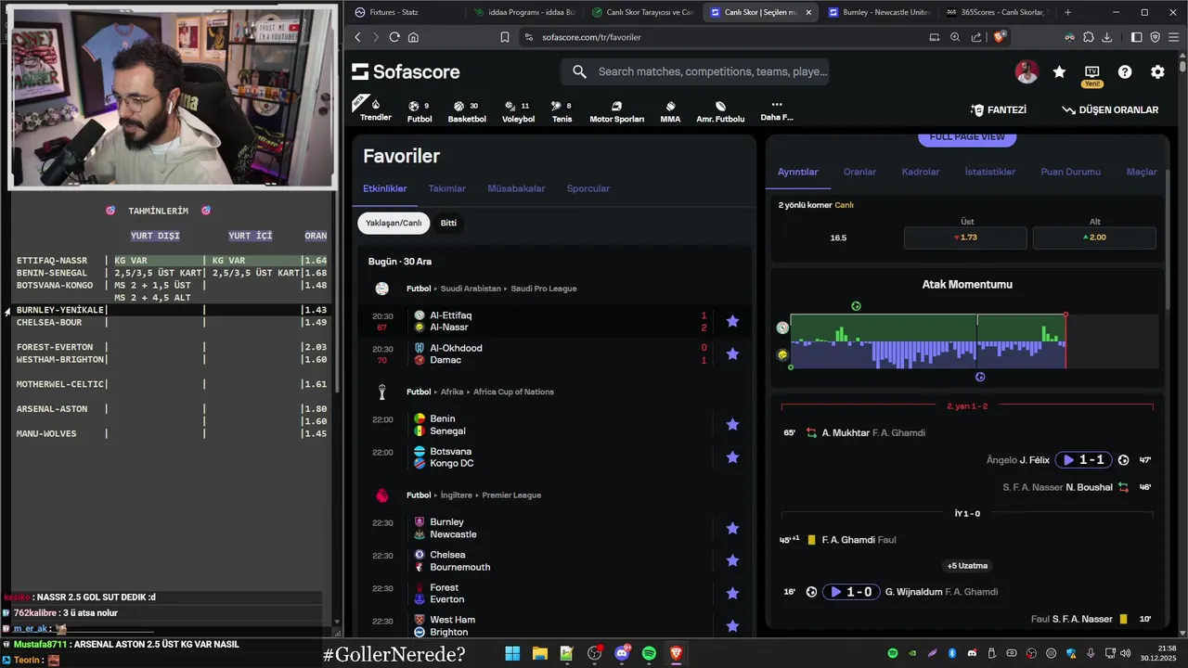Select the Üst 1.73 odds button
This screenshot has height=668, width=1188.
pos(965,238)
